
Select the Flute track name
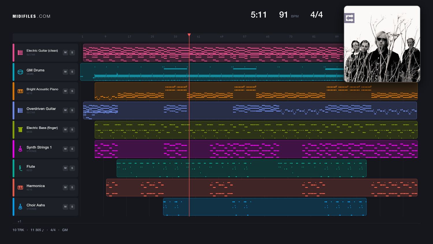pos(31,167)
